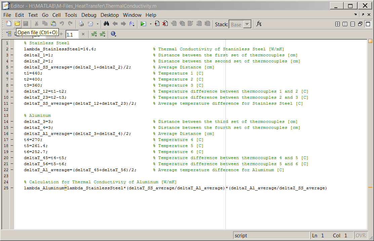Click the Open file folder icon
Image resolution: width=374 pixels, height=241 pixels.
pyautogui.click(x=17, y=23)
